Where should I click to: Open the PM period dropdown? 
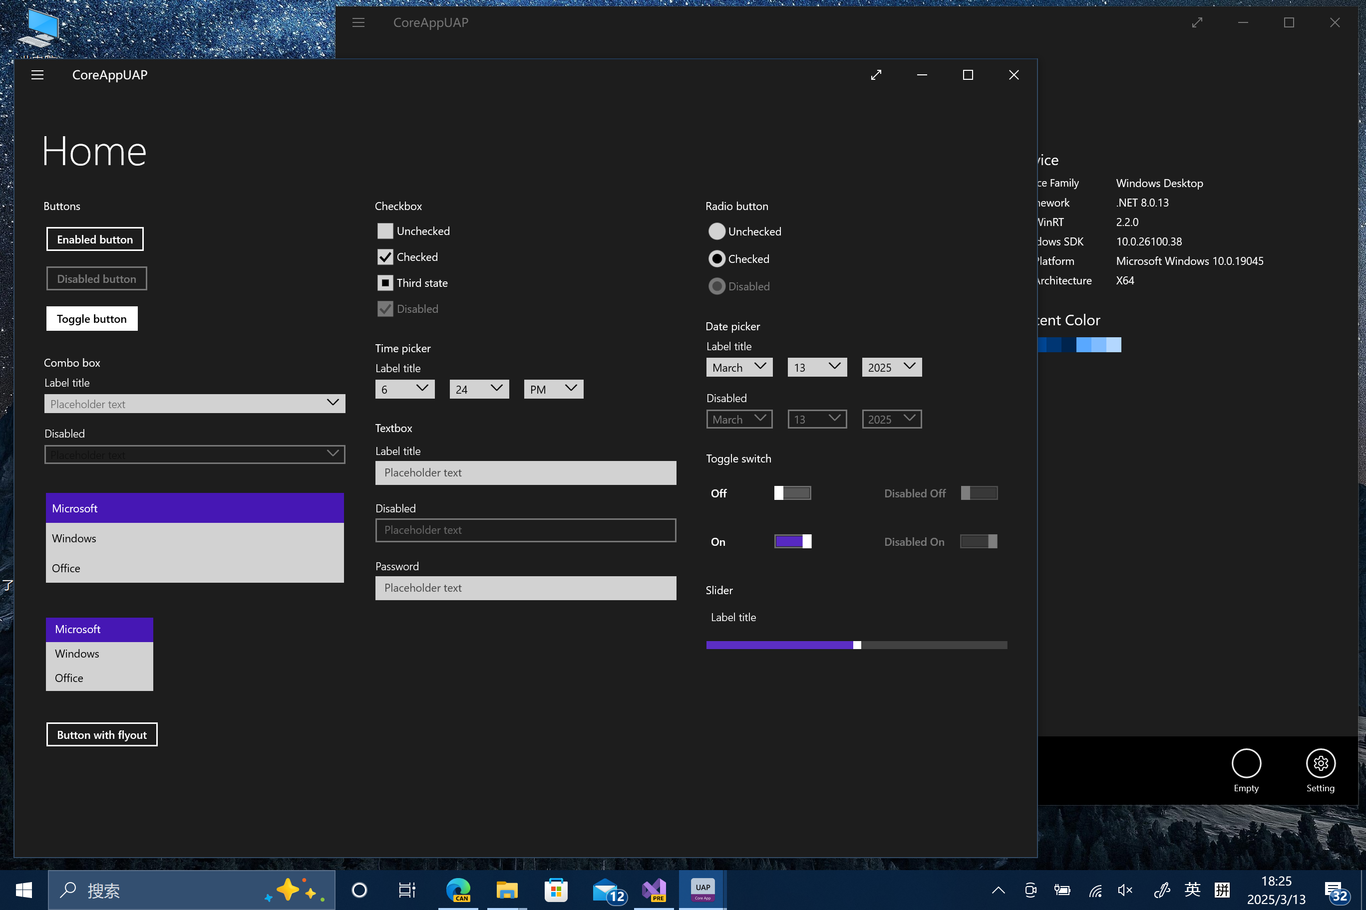coord(554,389)
